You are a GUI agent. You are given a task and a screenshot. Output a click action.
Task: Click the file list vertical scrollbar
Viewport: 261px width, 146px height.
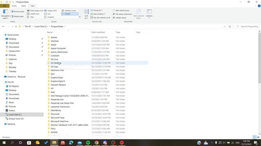(x=259, y=58)
